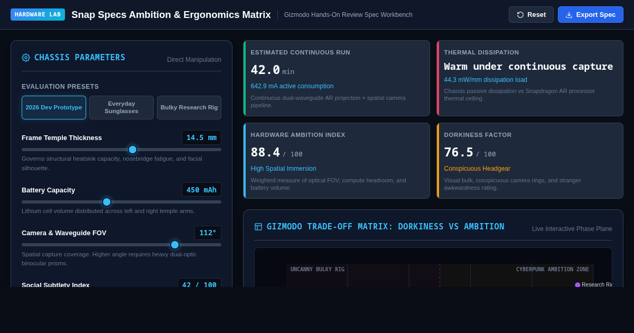
Task: Click the Dorkiness Factor card
Action: tap(530, 161)
